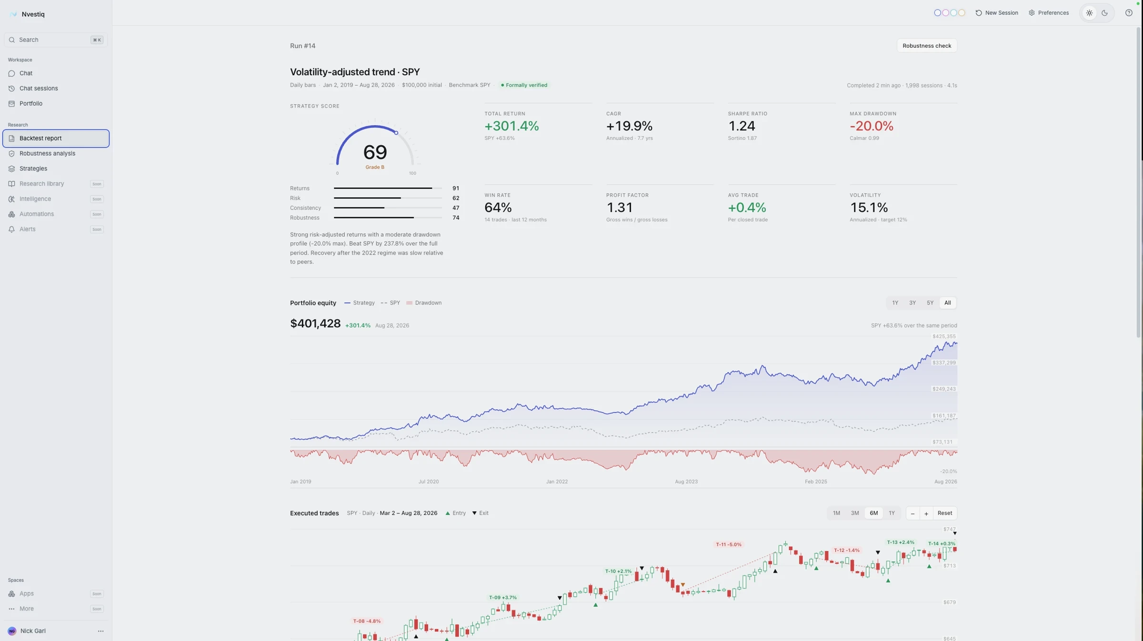Select 3M trades chart range
The height and width of the screenshot is (641, 1143).
click(x=855, y=513)
